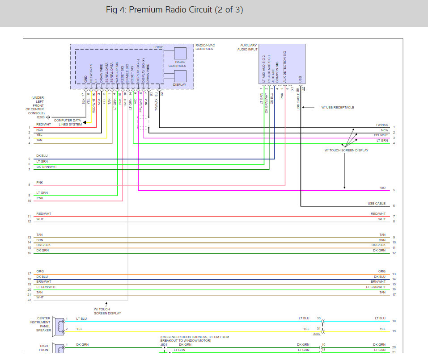Select the RADIO/HVAC CONTROLS module label
The height and width of the screenshot is (364, 428).
coord(205,47)
